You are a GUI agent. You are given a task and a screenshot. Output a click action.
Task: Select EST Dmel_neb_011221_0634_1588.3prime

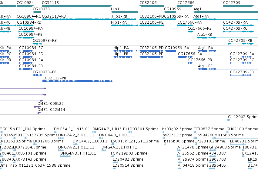point(35,165)
